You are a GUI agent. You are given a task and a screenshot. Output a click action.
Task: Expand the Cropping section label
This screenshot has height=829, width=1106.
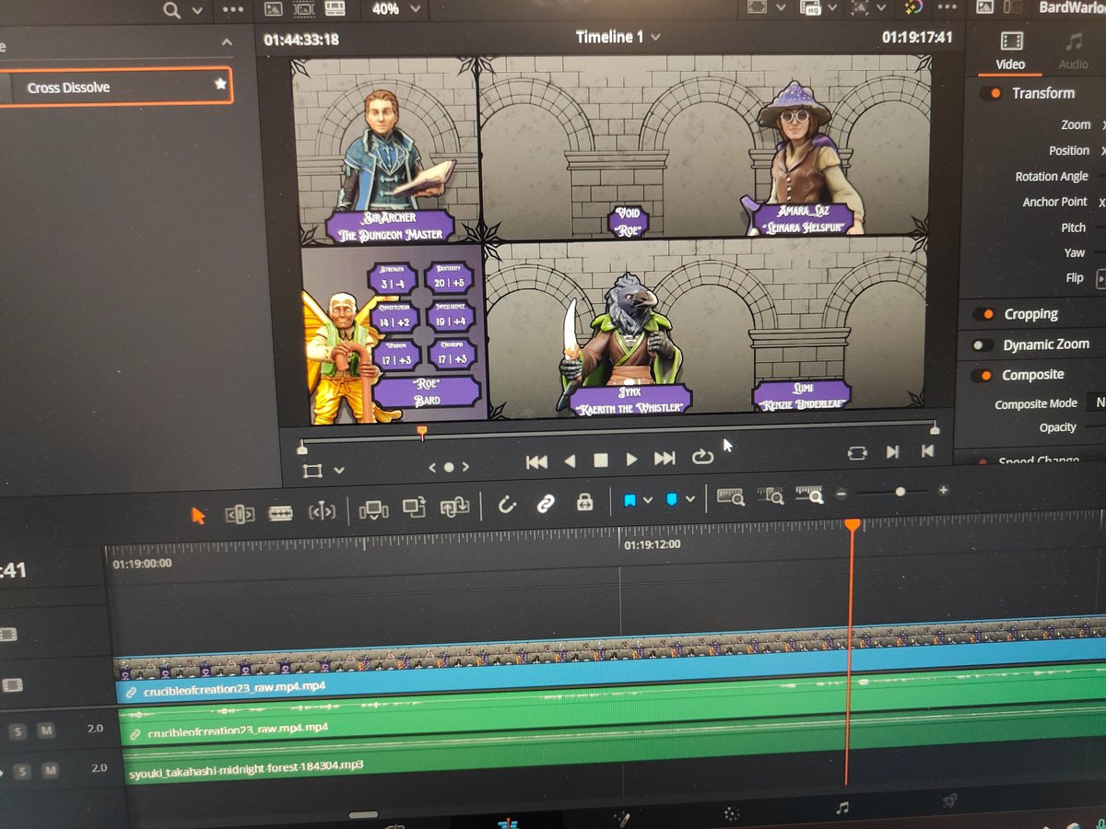click(1030, 314)
